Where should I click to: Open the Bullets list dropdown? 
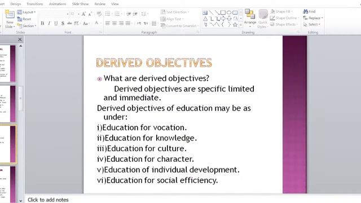pyautogui.click(x=109, y=14)
